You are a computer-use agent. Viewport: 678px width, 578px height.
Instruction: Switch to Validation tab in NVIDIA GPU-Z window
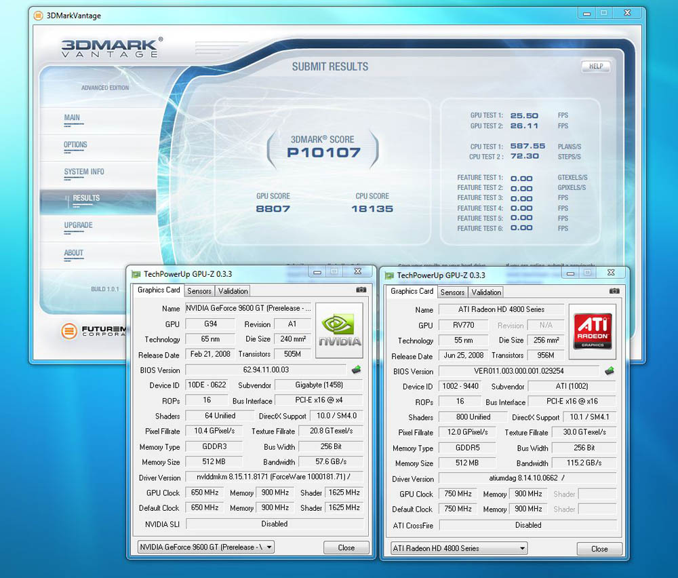click(x=233, y=291)
